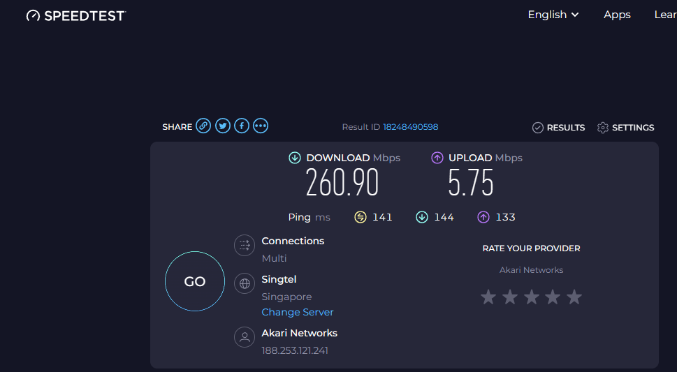
Task: Click the Connections mode icon
Action: pos(245,245)
